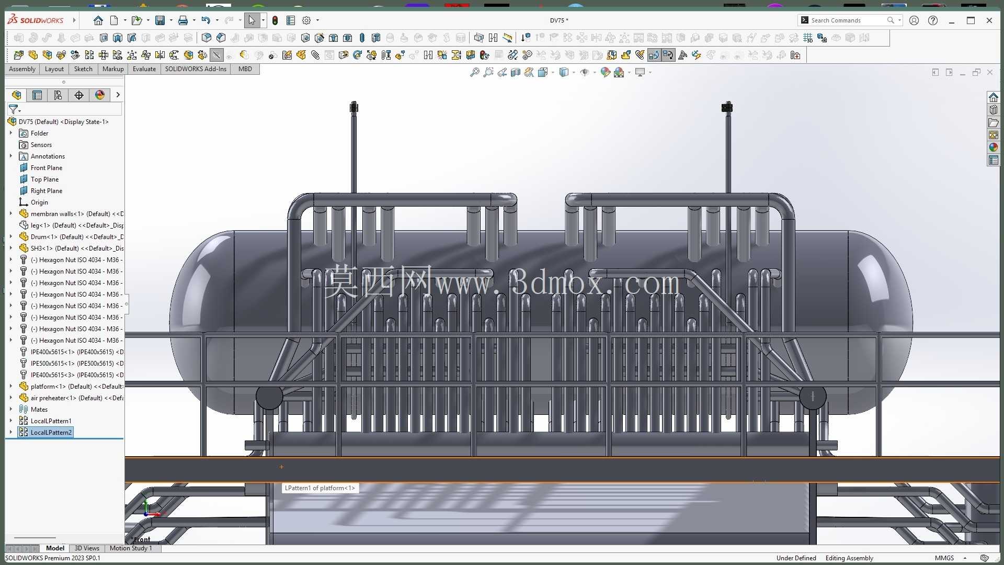
Task: Switch to the Evaluate ribbon tab
Action: point(144,69)
